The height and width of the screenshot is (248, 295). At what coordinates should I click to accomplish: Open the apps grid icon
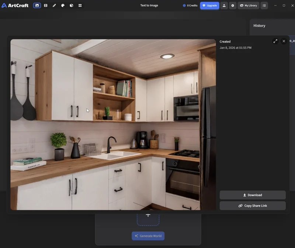point(80,6)
